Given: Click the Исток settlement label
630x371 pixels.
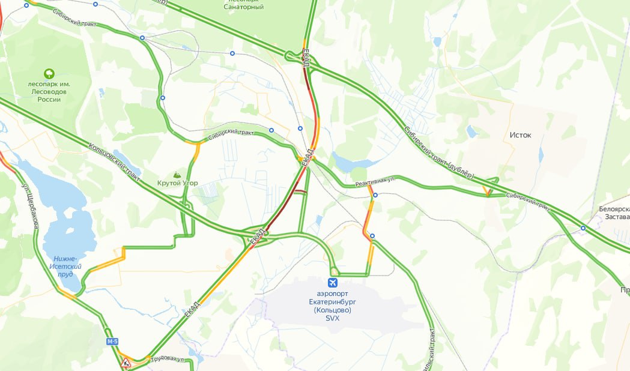Looking at the screenshot, I should [x=520, y=135].
